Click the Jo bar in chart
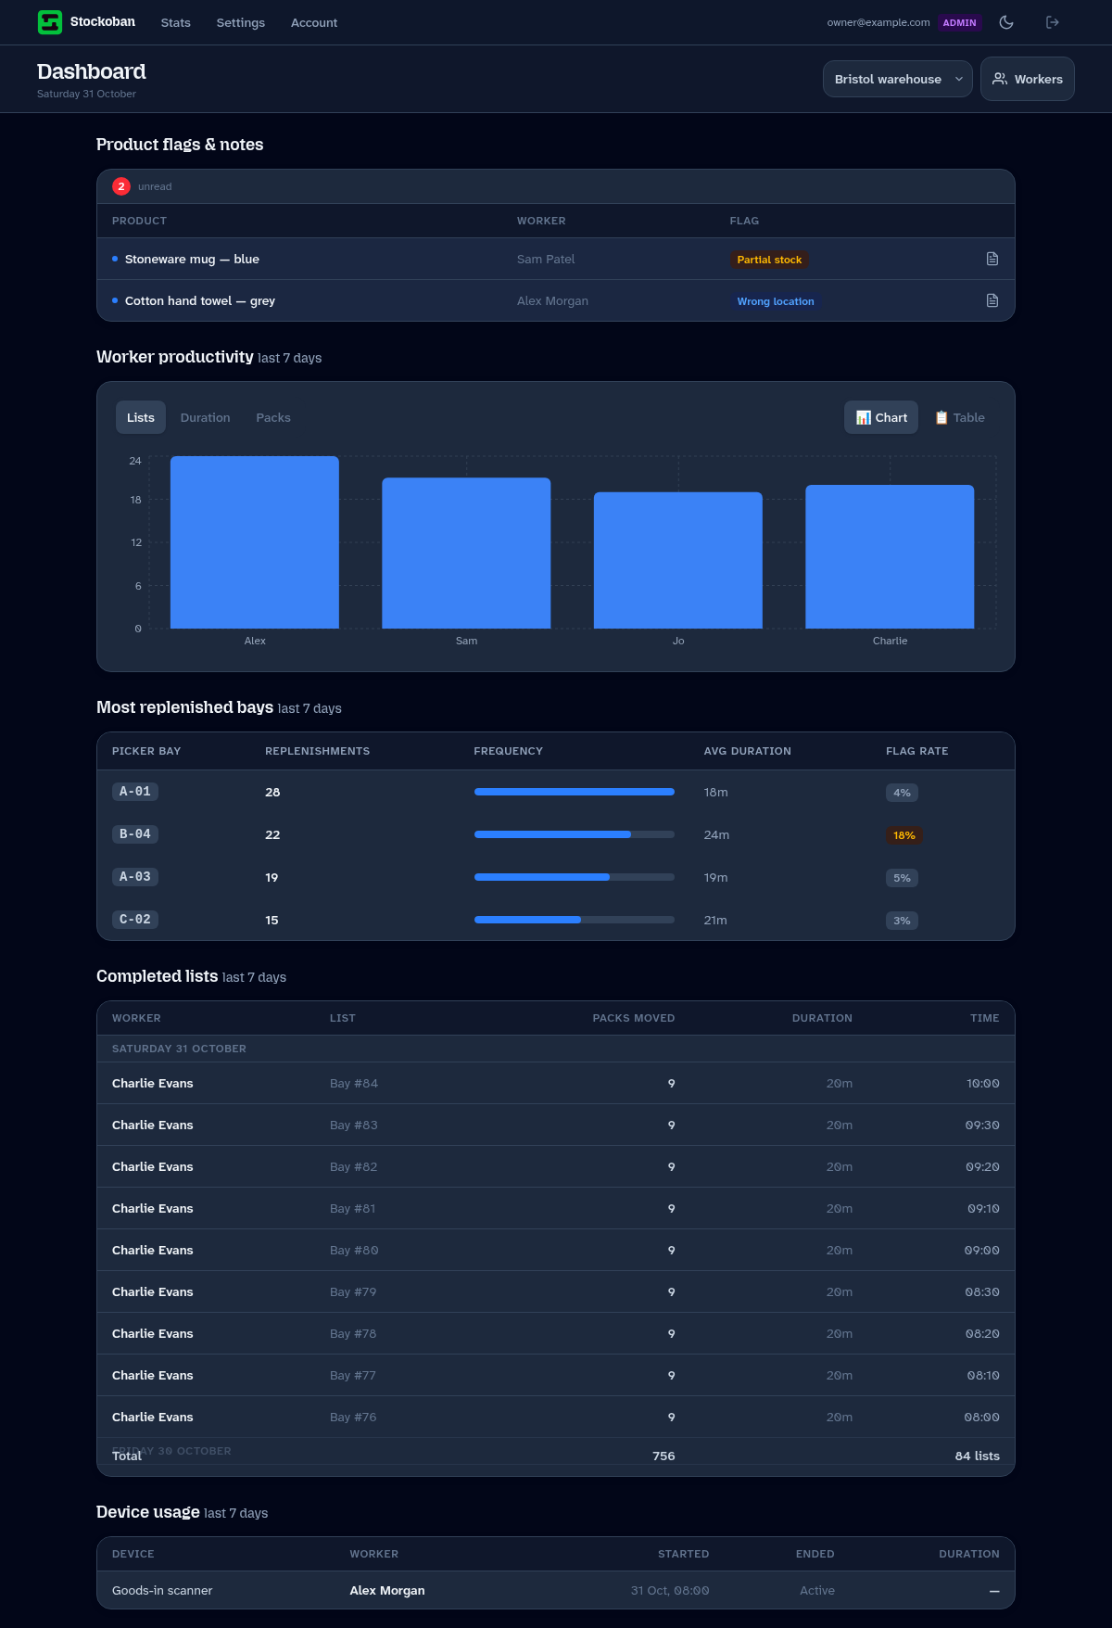This screenshot has width=1112, height=1628. pos(678,560)
